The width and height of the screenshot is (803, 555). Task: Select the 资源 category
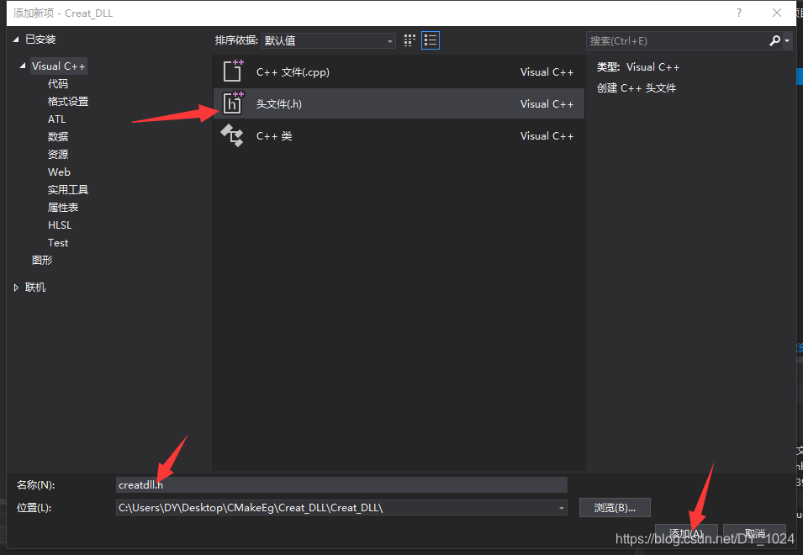point(58,154)
